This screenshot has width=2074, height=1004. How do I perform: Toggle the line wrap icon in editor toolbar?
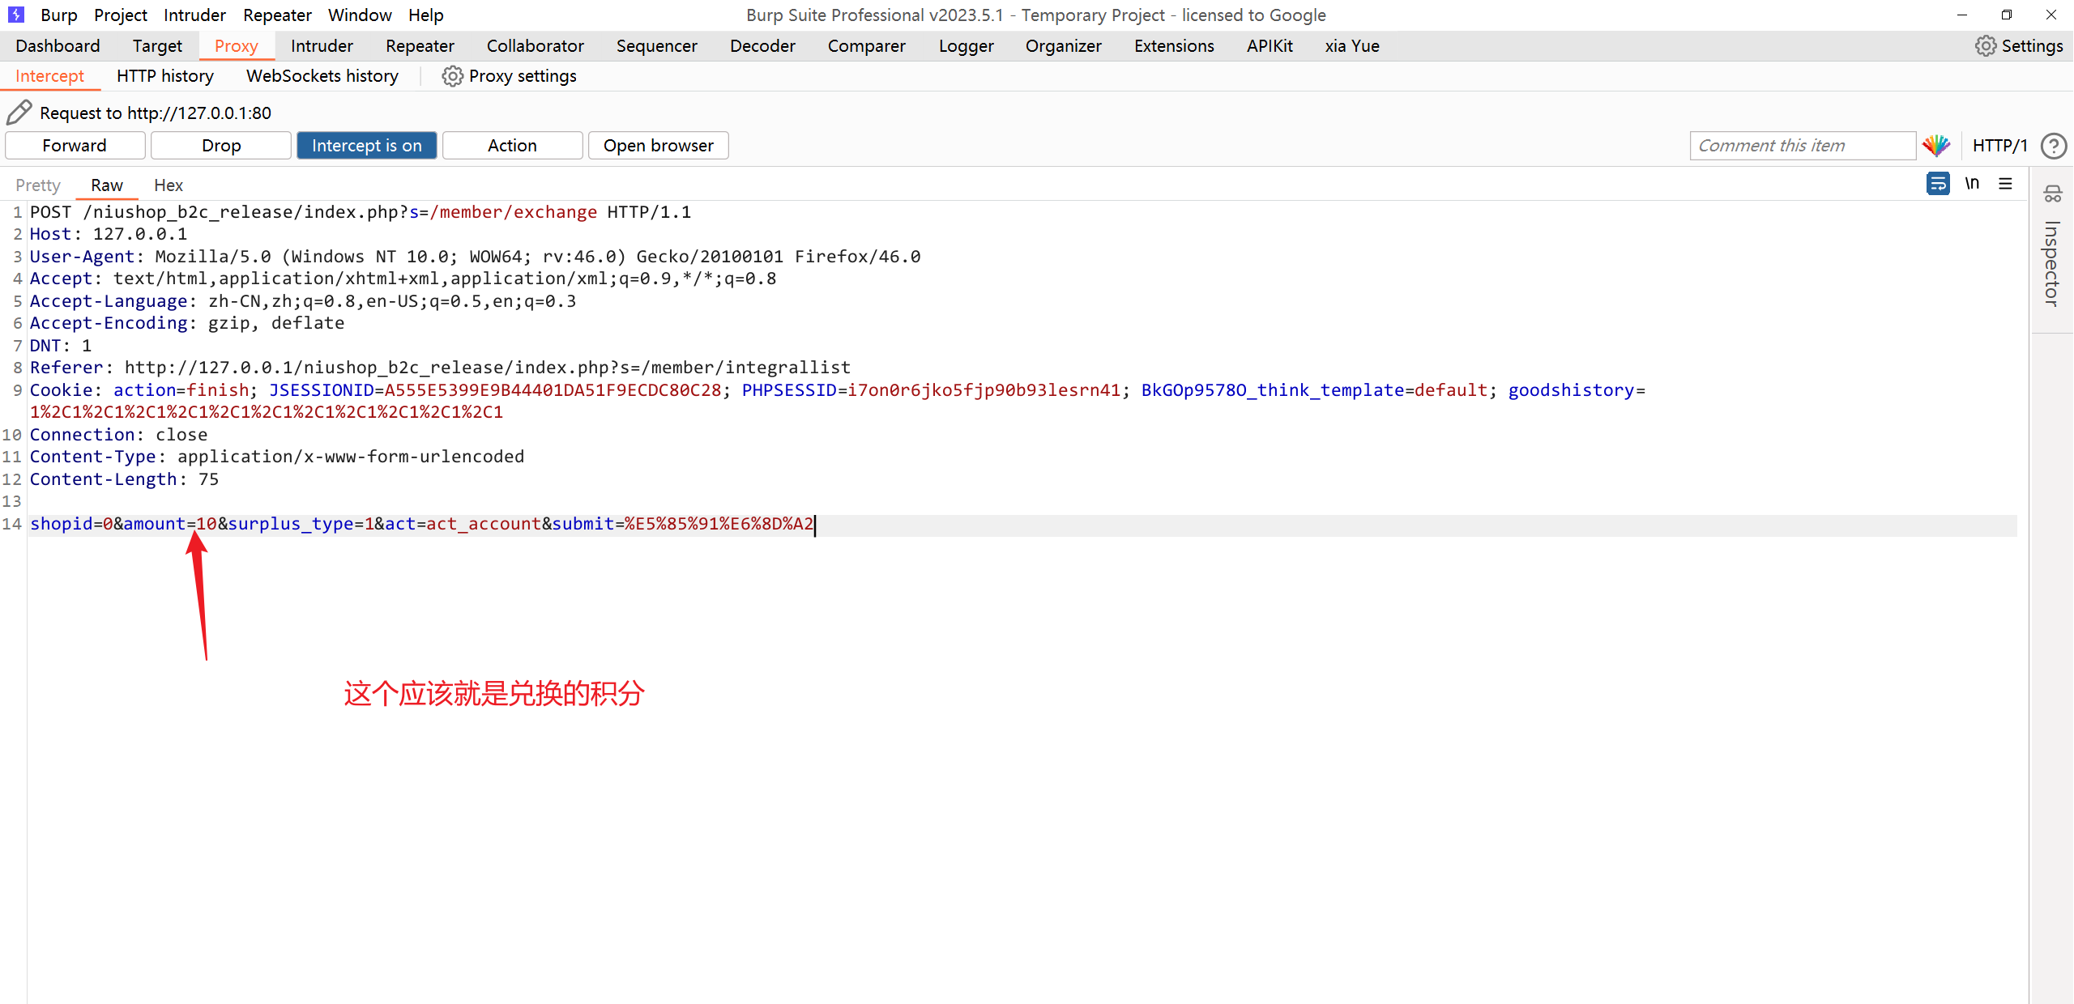[1938, 184]
